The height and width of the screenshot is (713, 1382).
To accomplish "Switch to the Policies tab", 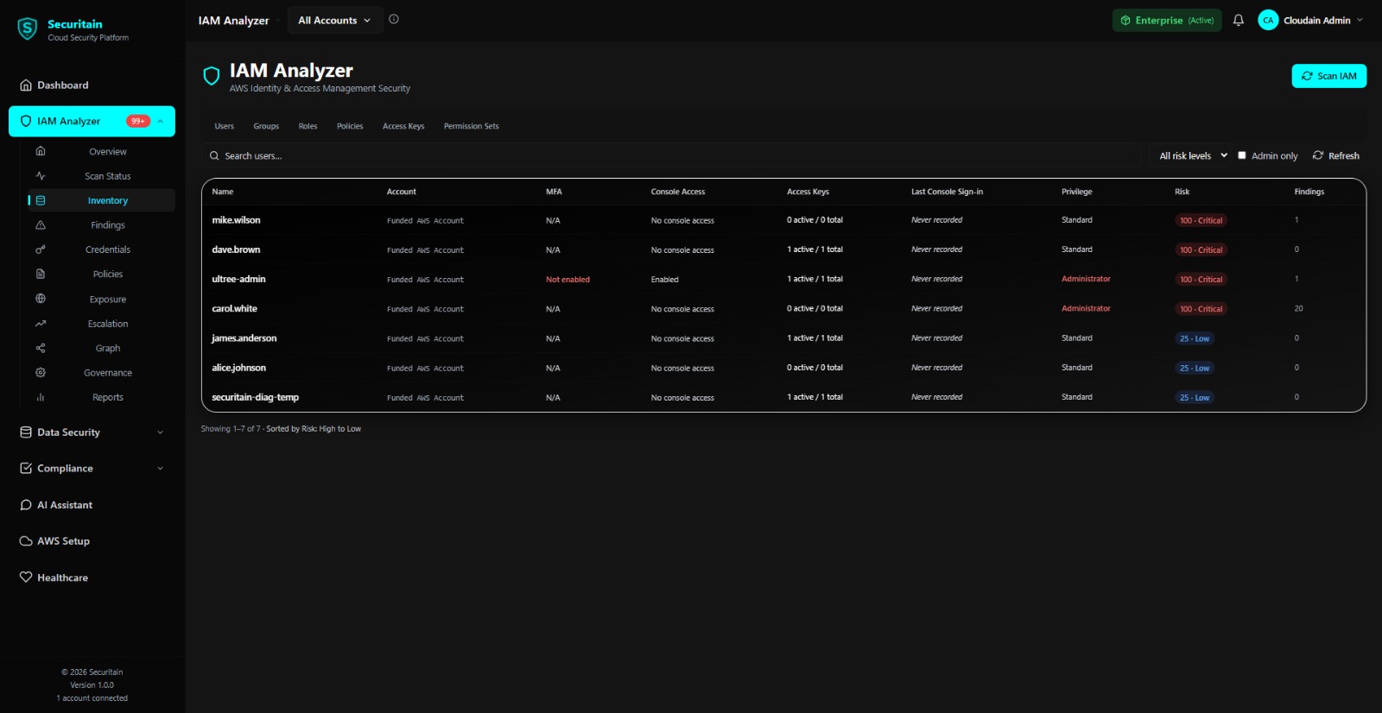I will 350,126.
